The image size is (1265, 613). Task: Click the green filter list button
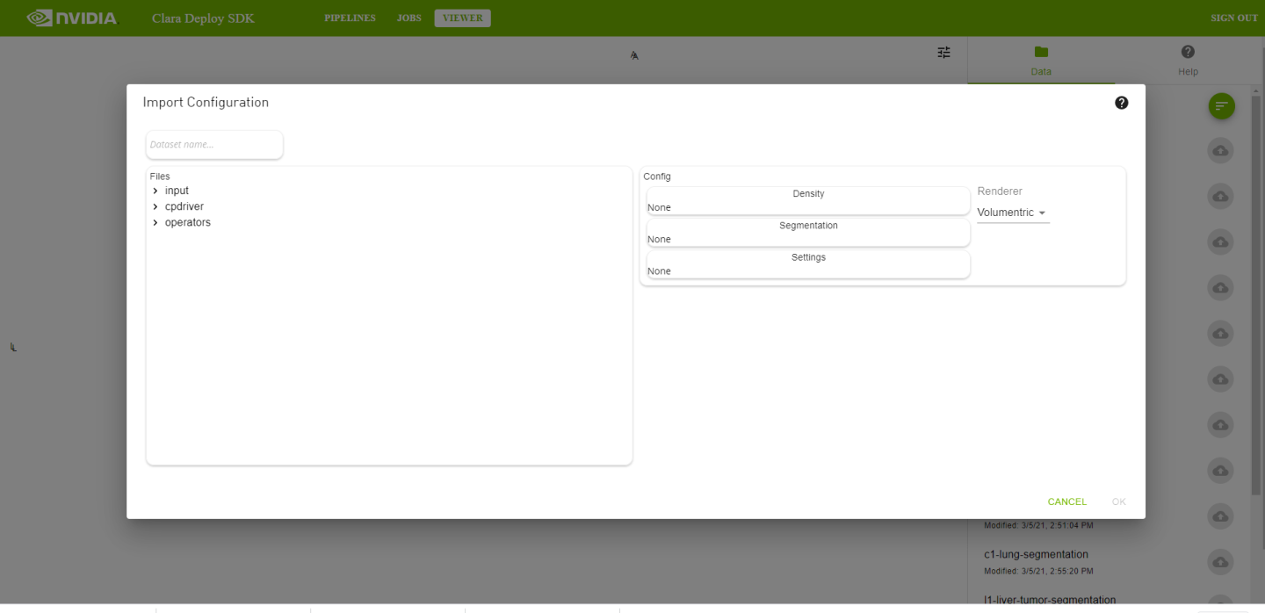[1221, 106]
